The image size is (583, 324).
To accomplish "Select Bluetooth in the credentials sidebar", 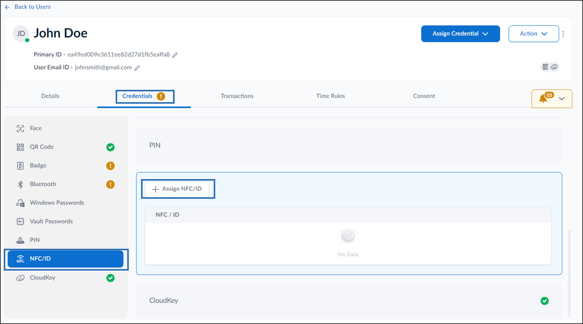I will coord(65,184).
